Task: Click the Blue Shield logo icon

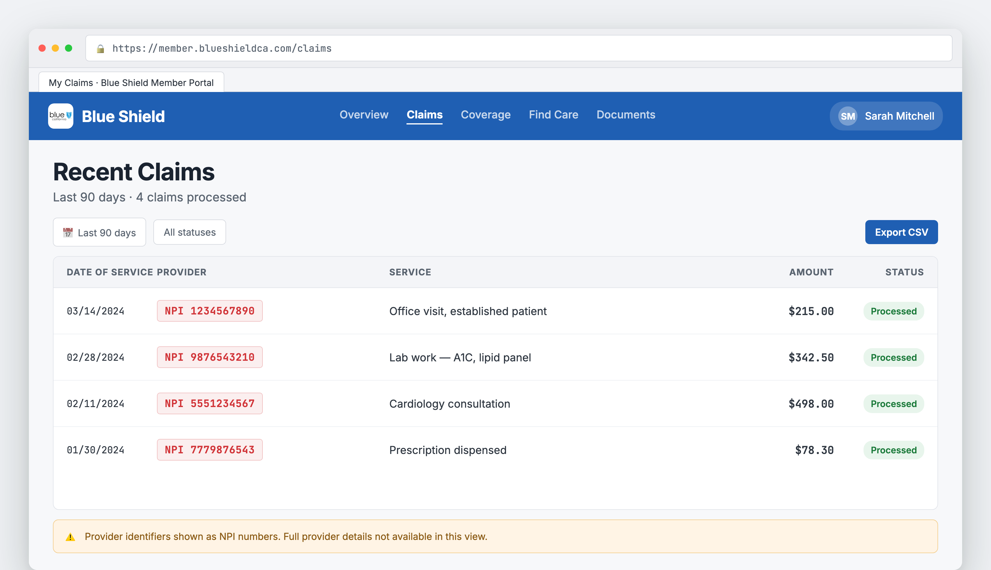Action: coord(60,116)
